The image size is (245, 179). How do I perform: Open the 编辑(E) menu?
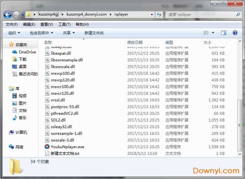(29, 25)
